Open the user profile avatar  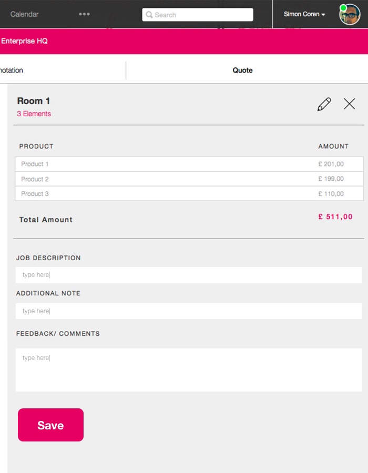(350, 15)
